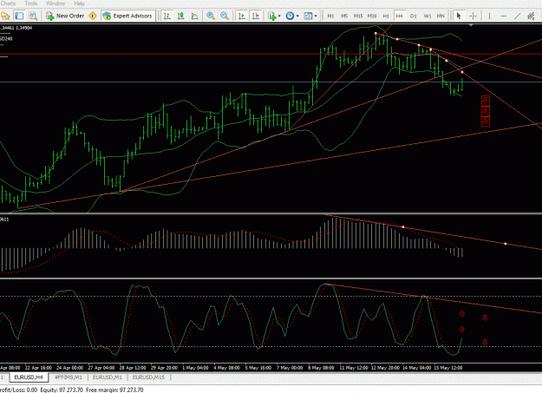Select the Horizontal Line drawing tool

pyautogui.click(x=504, y=16)
